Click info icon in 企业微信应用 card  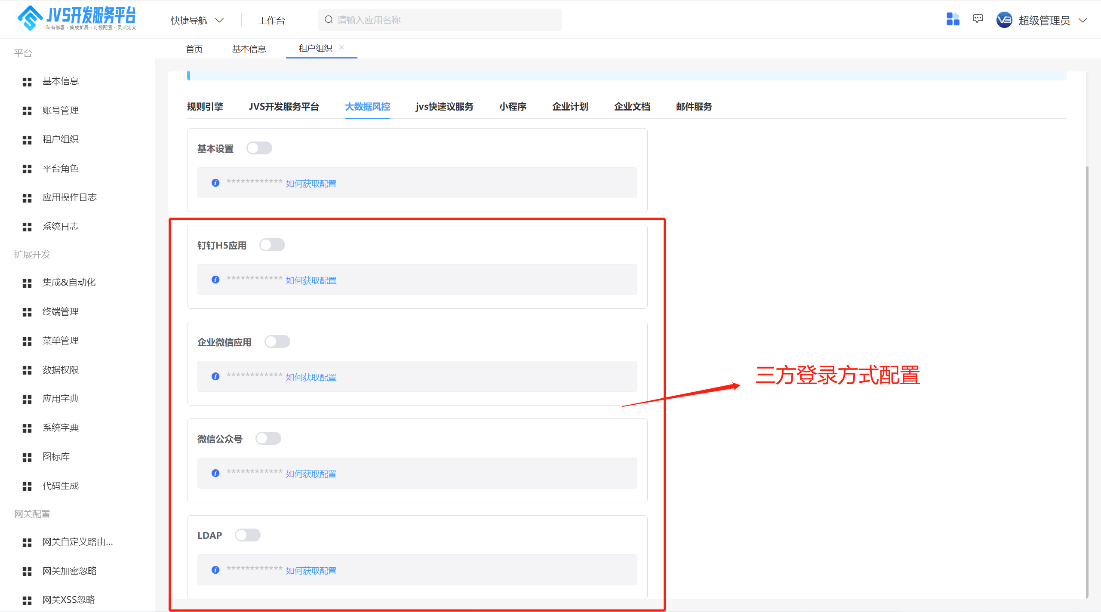click(215, 376)
